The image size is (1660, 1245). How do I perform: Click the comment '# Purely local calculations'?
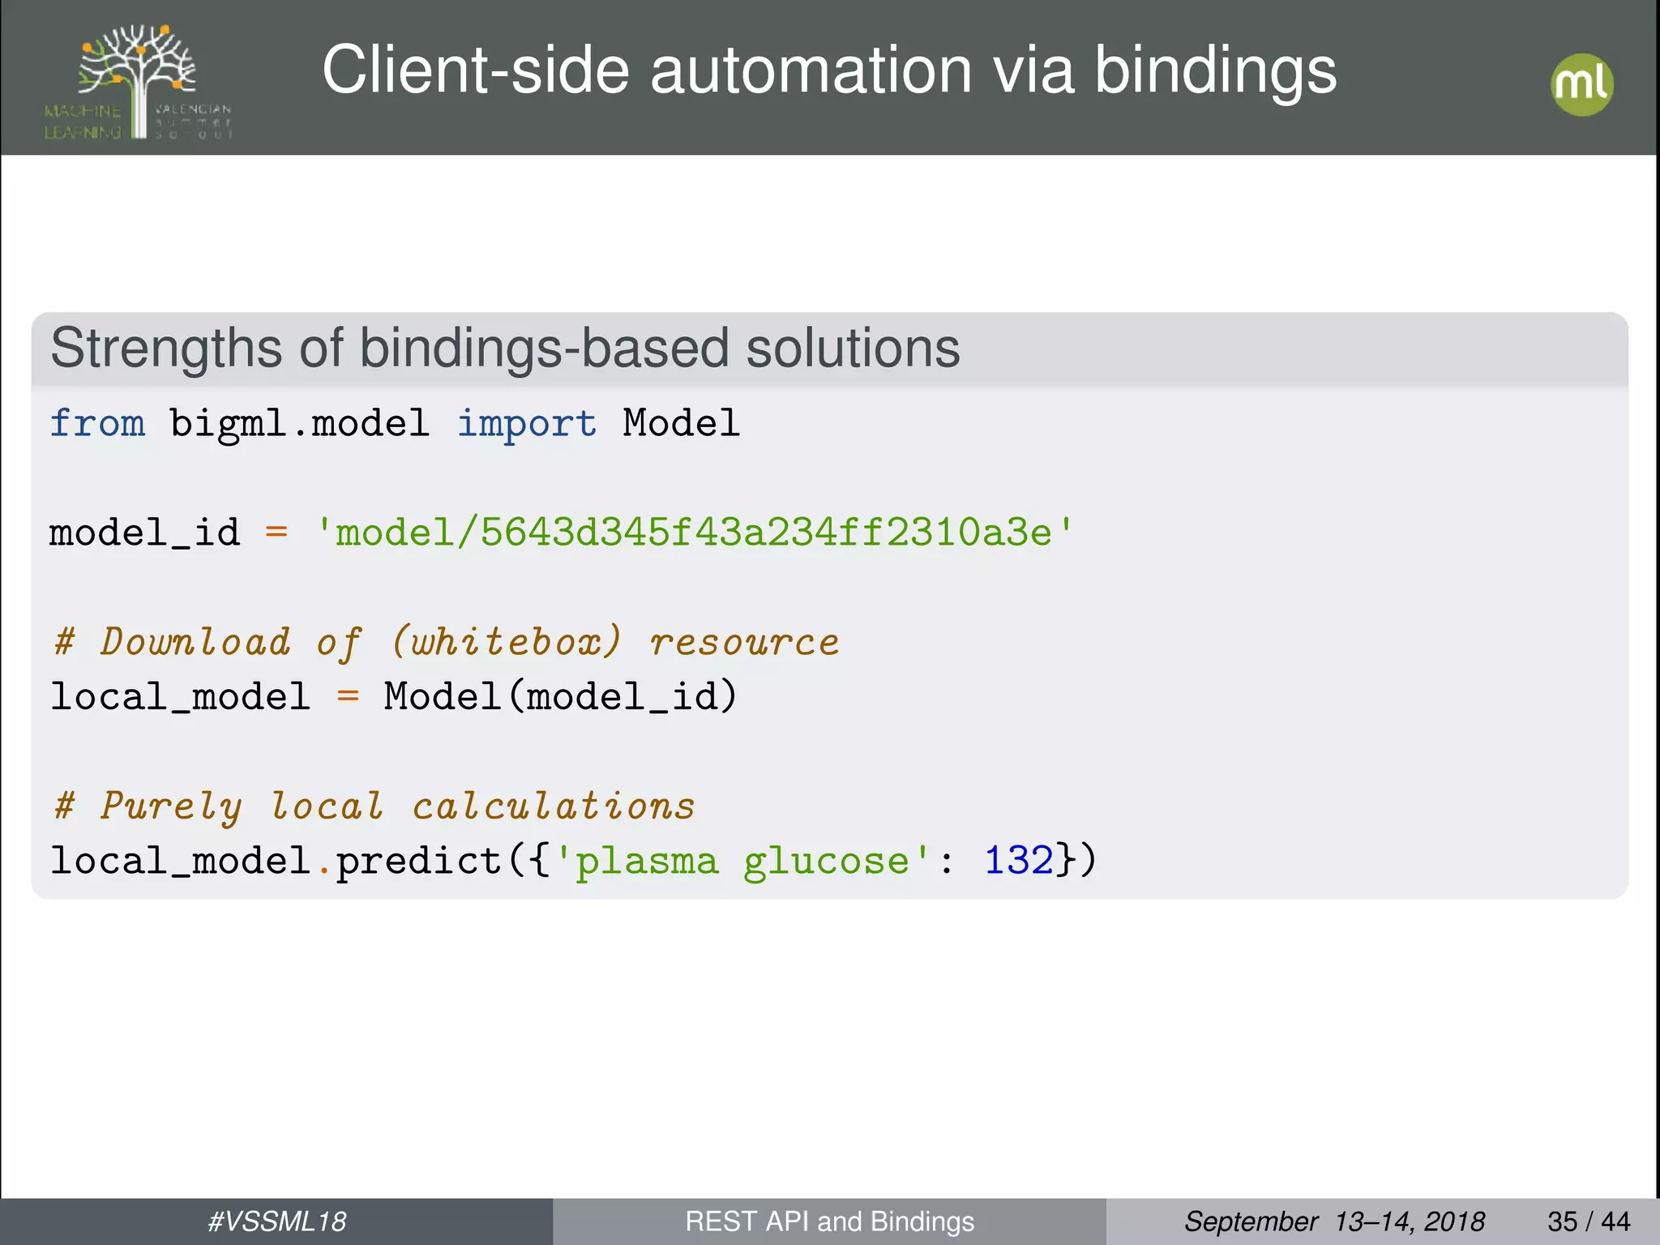[374, 806]
